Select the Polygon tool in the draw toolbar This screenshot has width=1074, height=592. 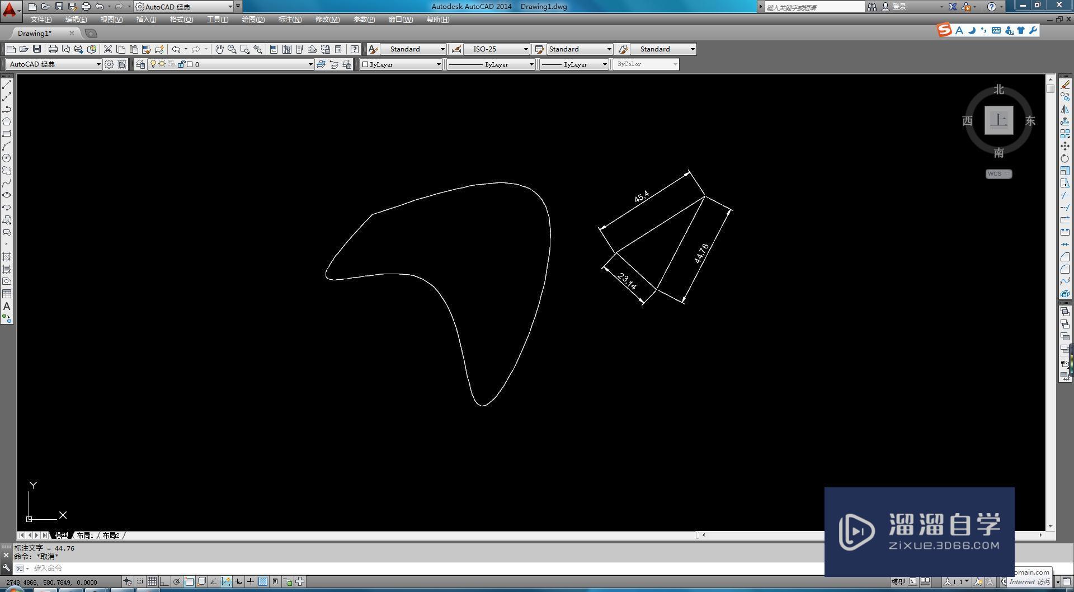coord(7,121)
